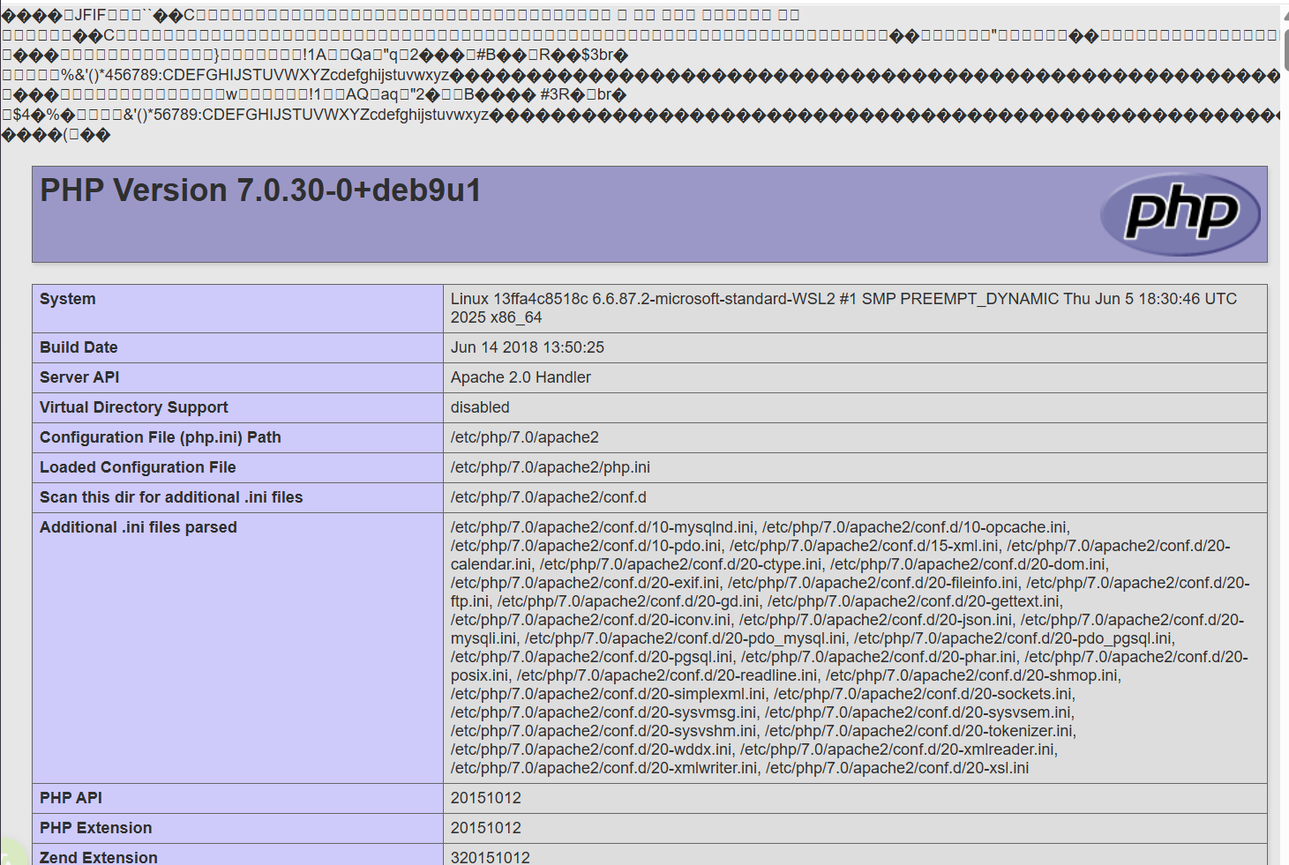Viewport: 1289px width, 865px height.
Task: Select the lone "/etc/php/7.0/apache2/conf.d" value
Action: pyautogui.click(x=549, y=497)
